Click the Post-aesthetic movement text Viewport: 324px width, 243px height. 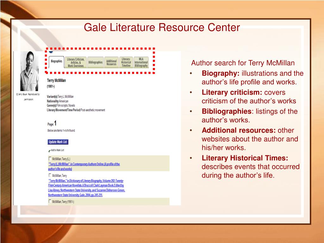click(x=93, y=110)
